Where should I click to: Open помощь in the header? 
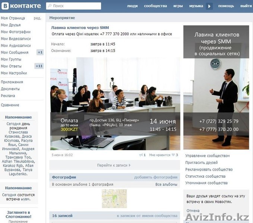[x=226, y=6]
